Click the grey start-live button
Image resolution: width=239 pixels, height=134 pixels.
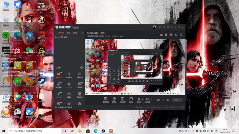[177, 100]
